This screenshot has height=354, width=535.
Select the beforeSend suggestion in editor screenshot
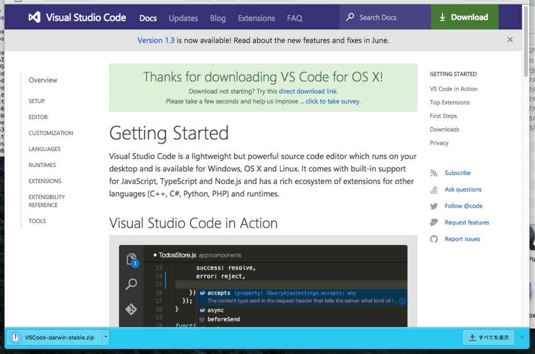point(224,319)
